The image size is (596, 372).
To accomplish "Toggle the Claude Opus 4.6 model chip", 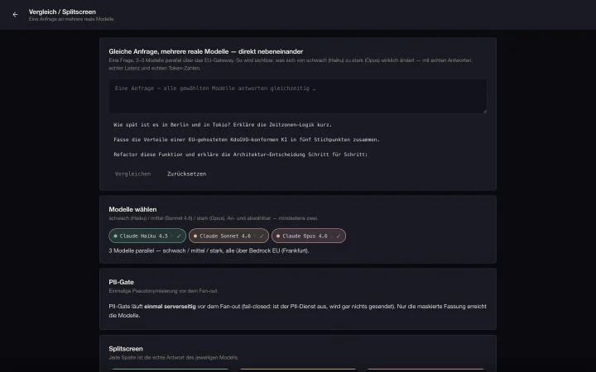I will point(309,236).
